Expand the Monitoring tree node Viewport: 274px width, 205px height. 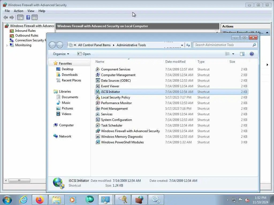7,45
